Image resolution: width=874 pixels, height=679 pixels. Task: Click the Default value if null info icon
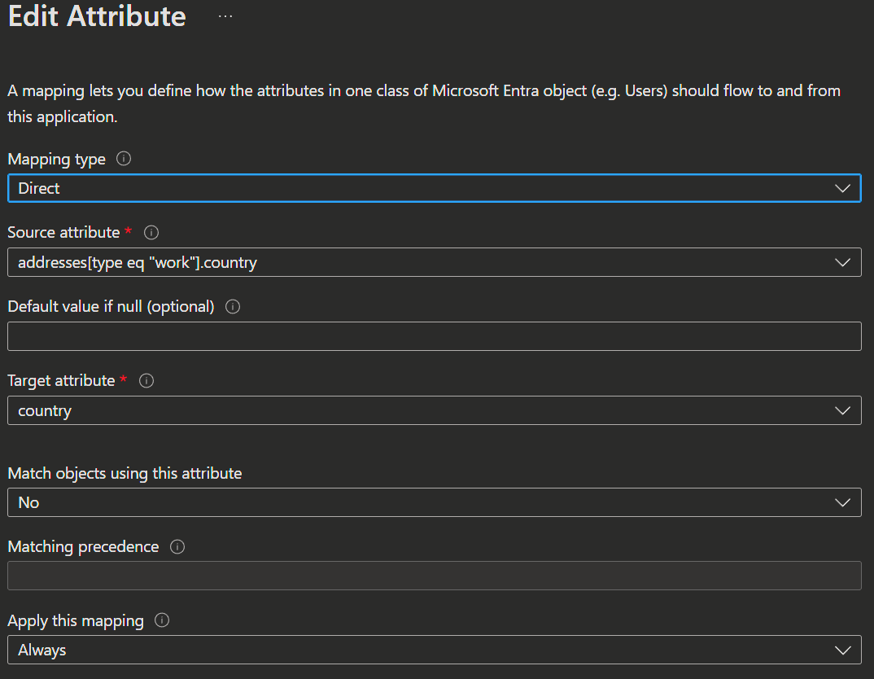pos(233,307)
